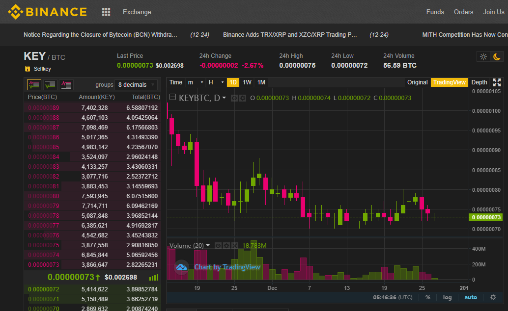The image size is (508, 311).
Task: Open MITH Competition announcement
Action: click(465, 35)
